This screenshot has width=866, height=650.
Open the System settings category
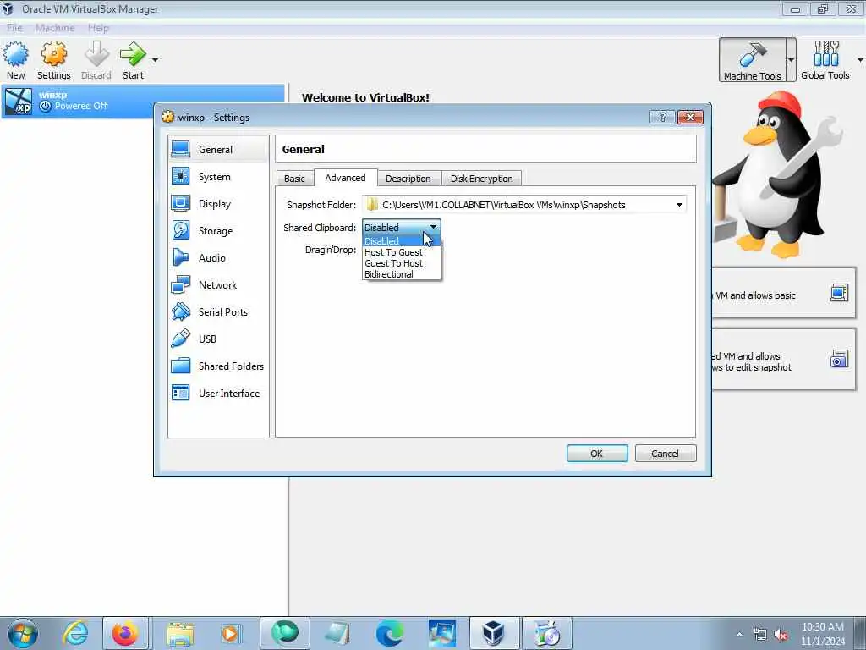tap(219, 176)
